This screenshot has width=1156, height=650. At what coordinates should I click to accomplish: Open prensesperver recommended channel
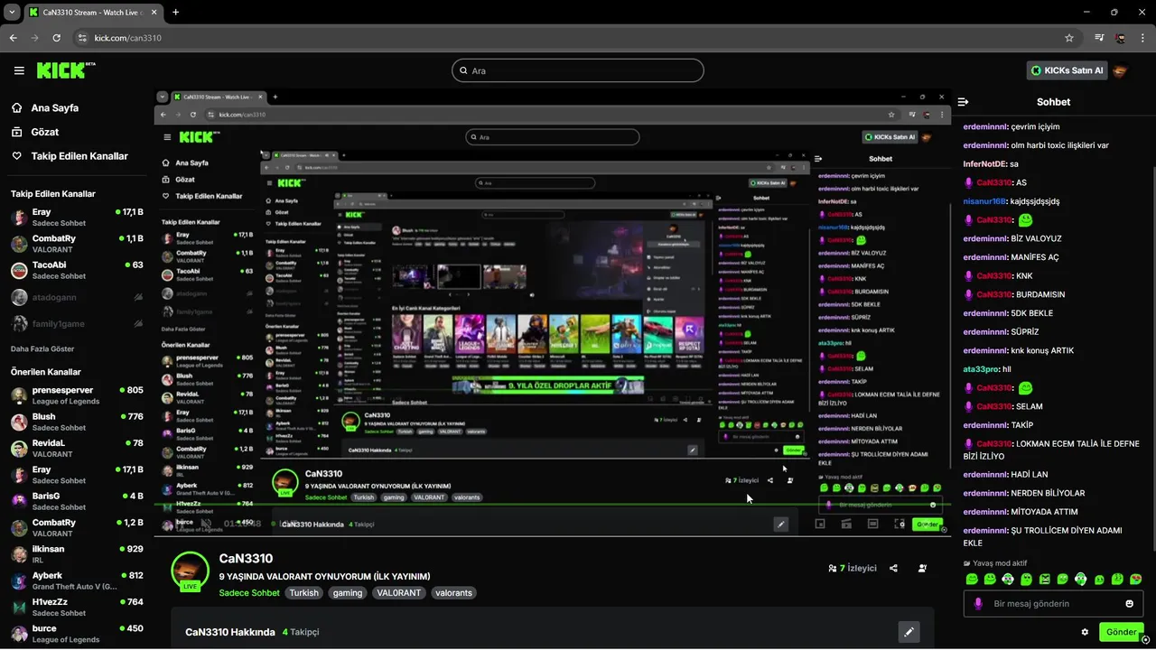pos(77,395)
